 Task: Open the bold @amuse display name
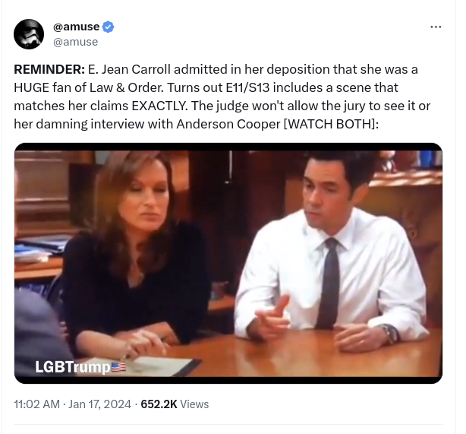[77, 27]
